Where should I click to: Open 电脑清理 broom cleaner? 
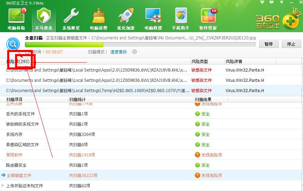point(99,19)
